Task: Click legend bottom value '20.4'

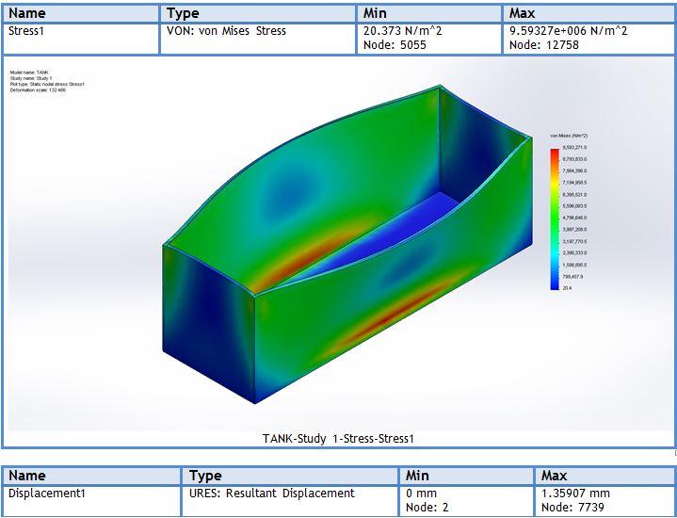Action: click(567, 288)
